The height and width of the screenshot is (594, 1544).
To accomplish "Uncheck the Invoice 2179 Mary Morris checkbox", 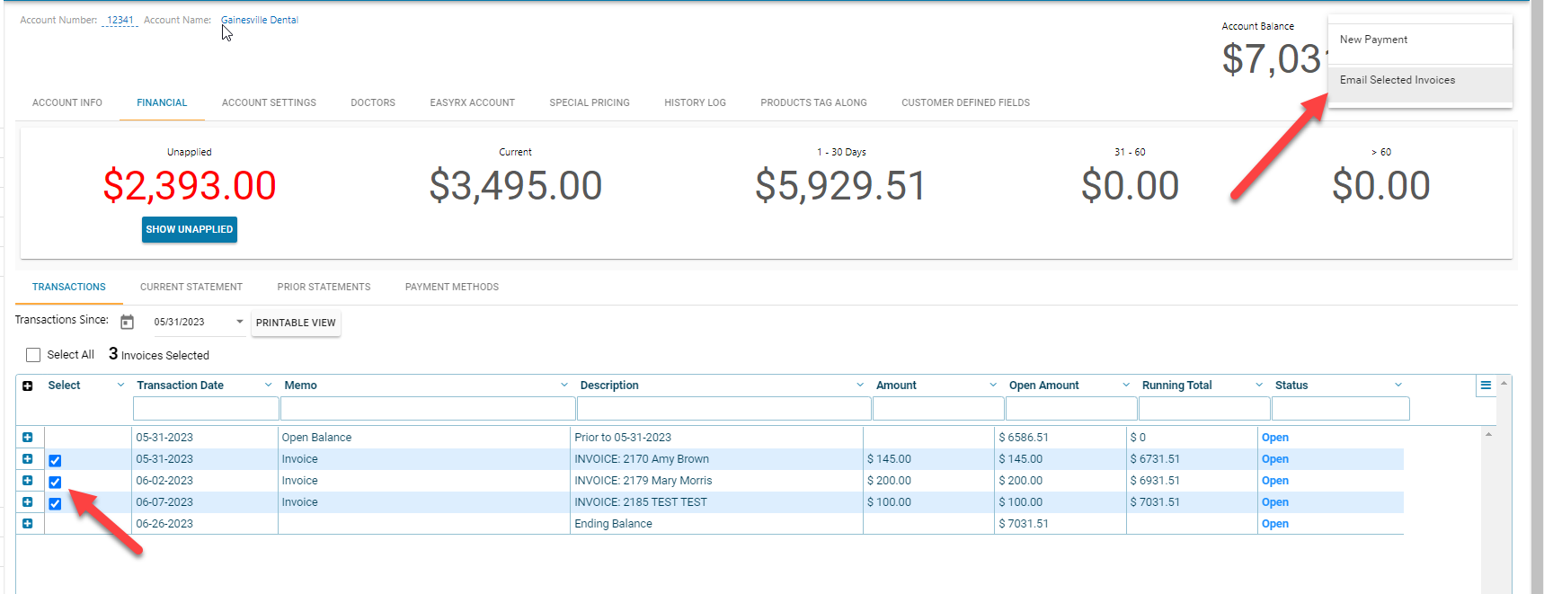I will [55, 482].
